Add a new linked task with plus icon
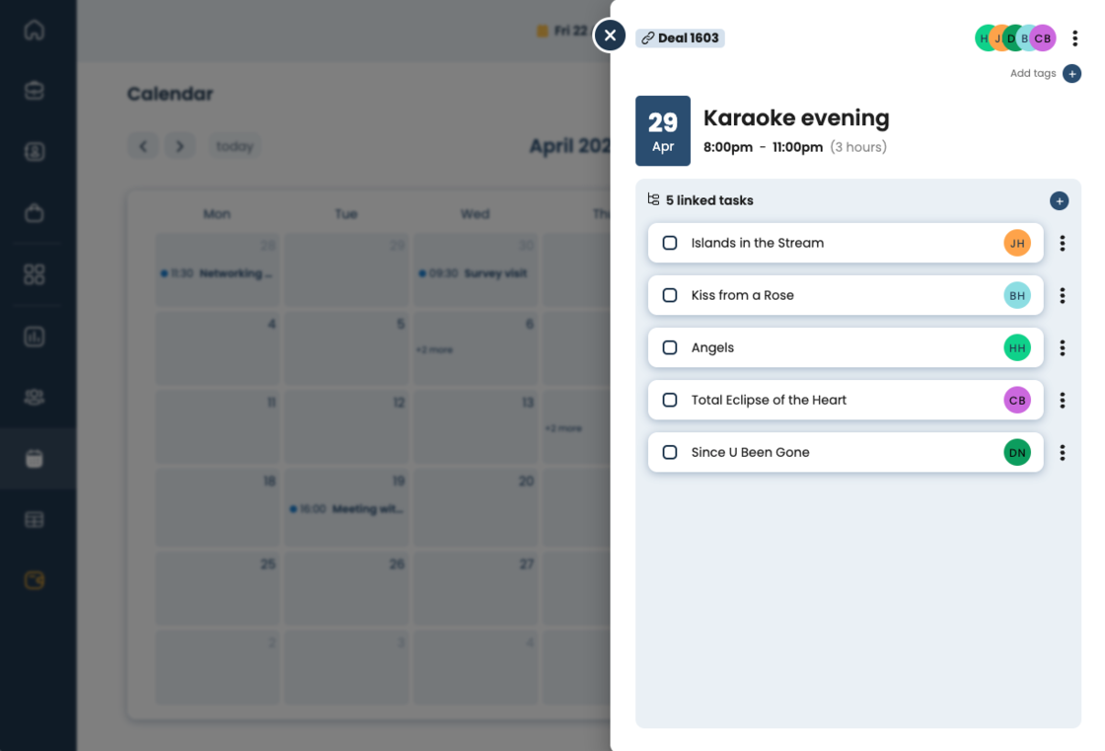The height and width of the screenshot is (751, 1105). click(1059, 201)
